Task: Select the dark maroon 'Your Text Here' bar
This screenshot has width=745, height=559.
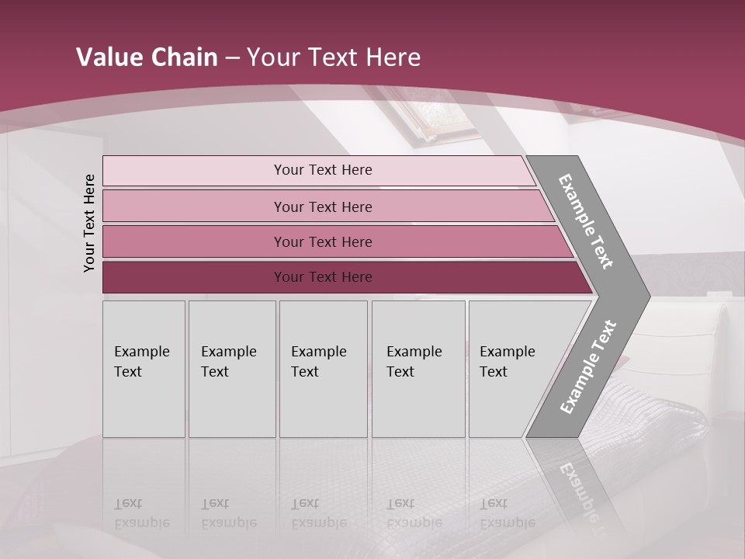Action: (x=322, y=277)
